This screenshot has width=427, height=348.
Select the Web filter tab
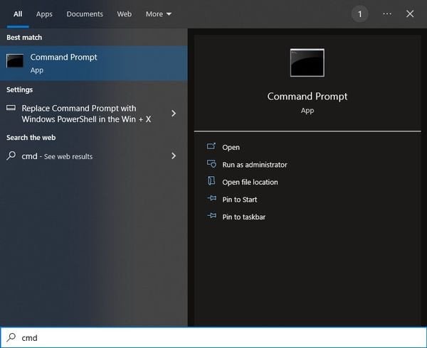[125, 14]
